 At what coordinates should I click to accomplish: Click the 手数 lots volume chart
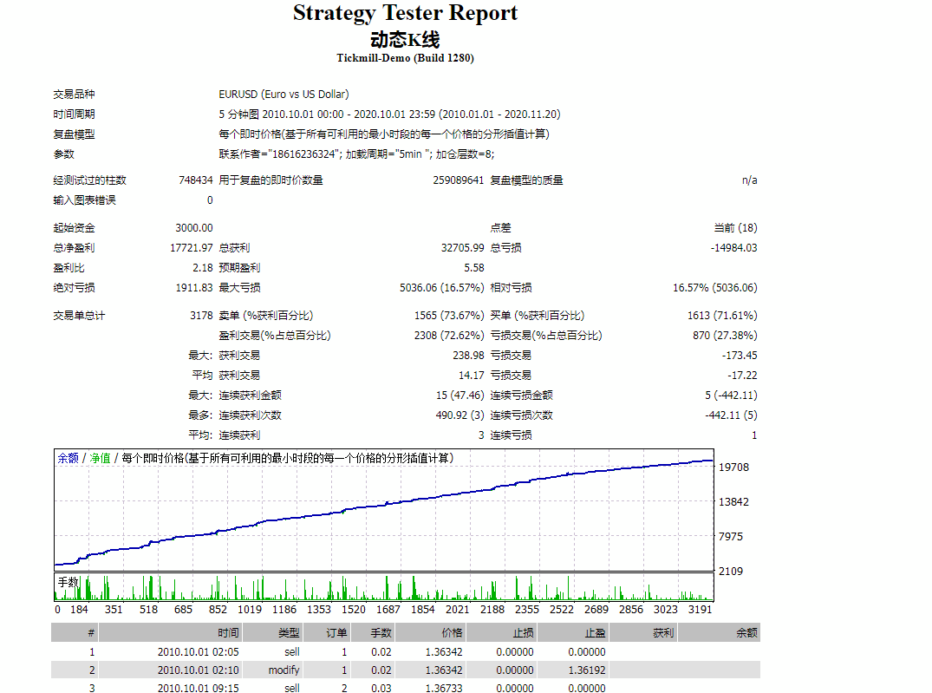point(384,587)
